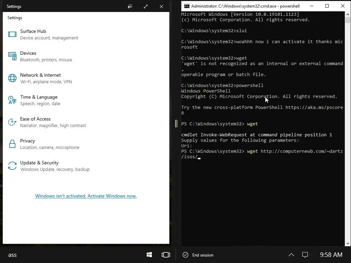This screenshot has height=263, width=351.
Task: Click the aka.ms/pscore6 URL line
Action: click(262, 110)
